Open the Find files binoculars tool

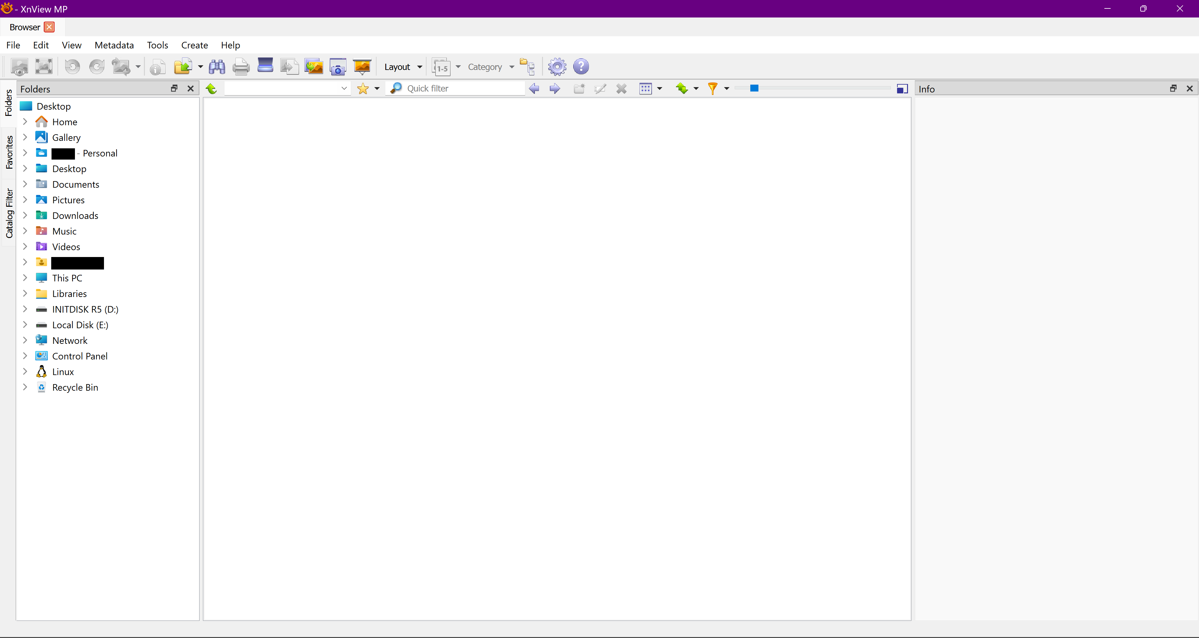coord(217,67)
